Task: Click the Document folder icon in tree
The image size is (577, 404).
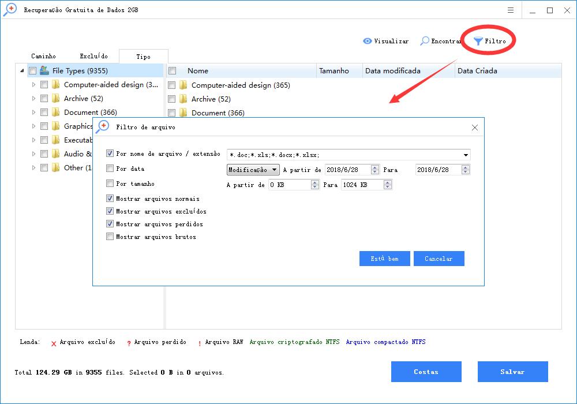Action: click(56, 113)
